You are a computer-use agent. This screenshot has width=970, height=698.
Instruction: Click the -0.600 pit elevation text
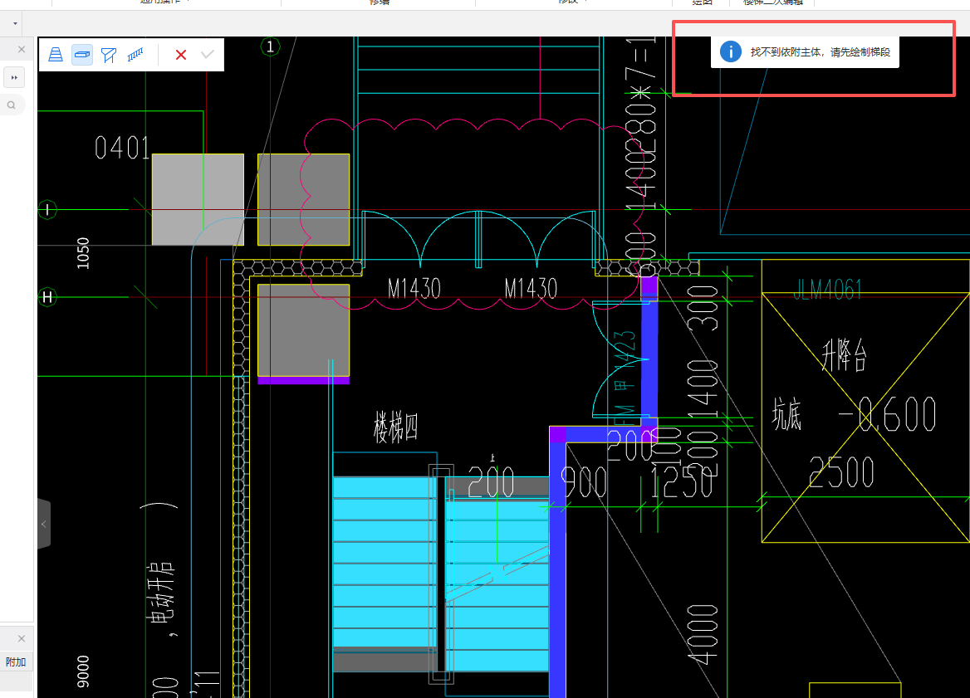click(x=888, y=413)
